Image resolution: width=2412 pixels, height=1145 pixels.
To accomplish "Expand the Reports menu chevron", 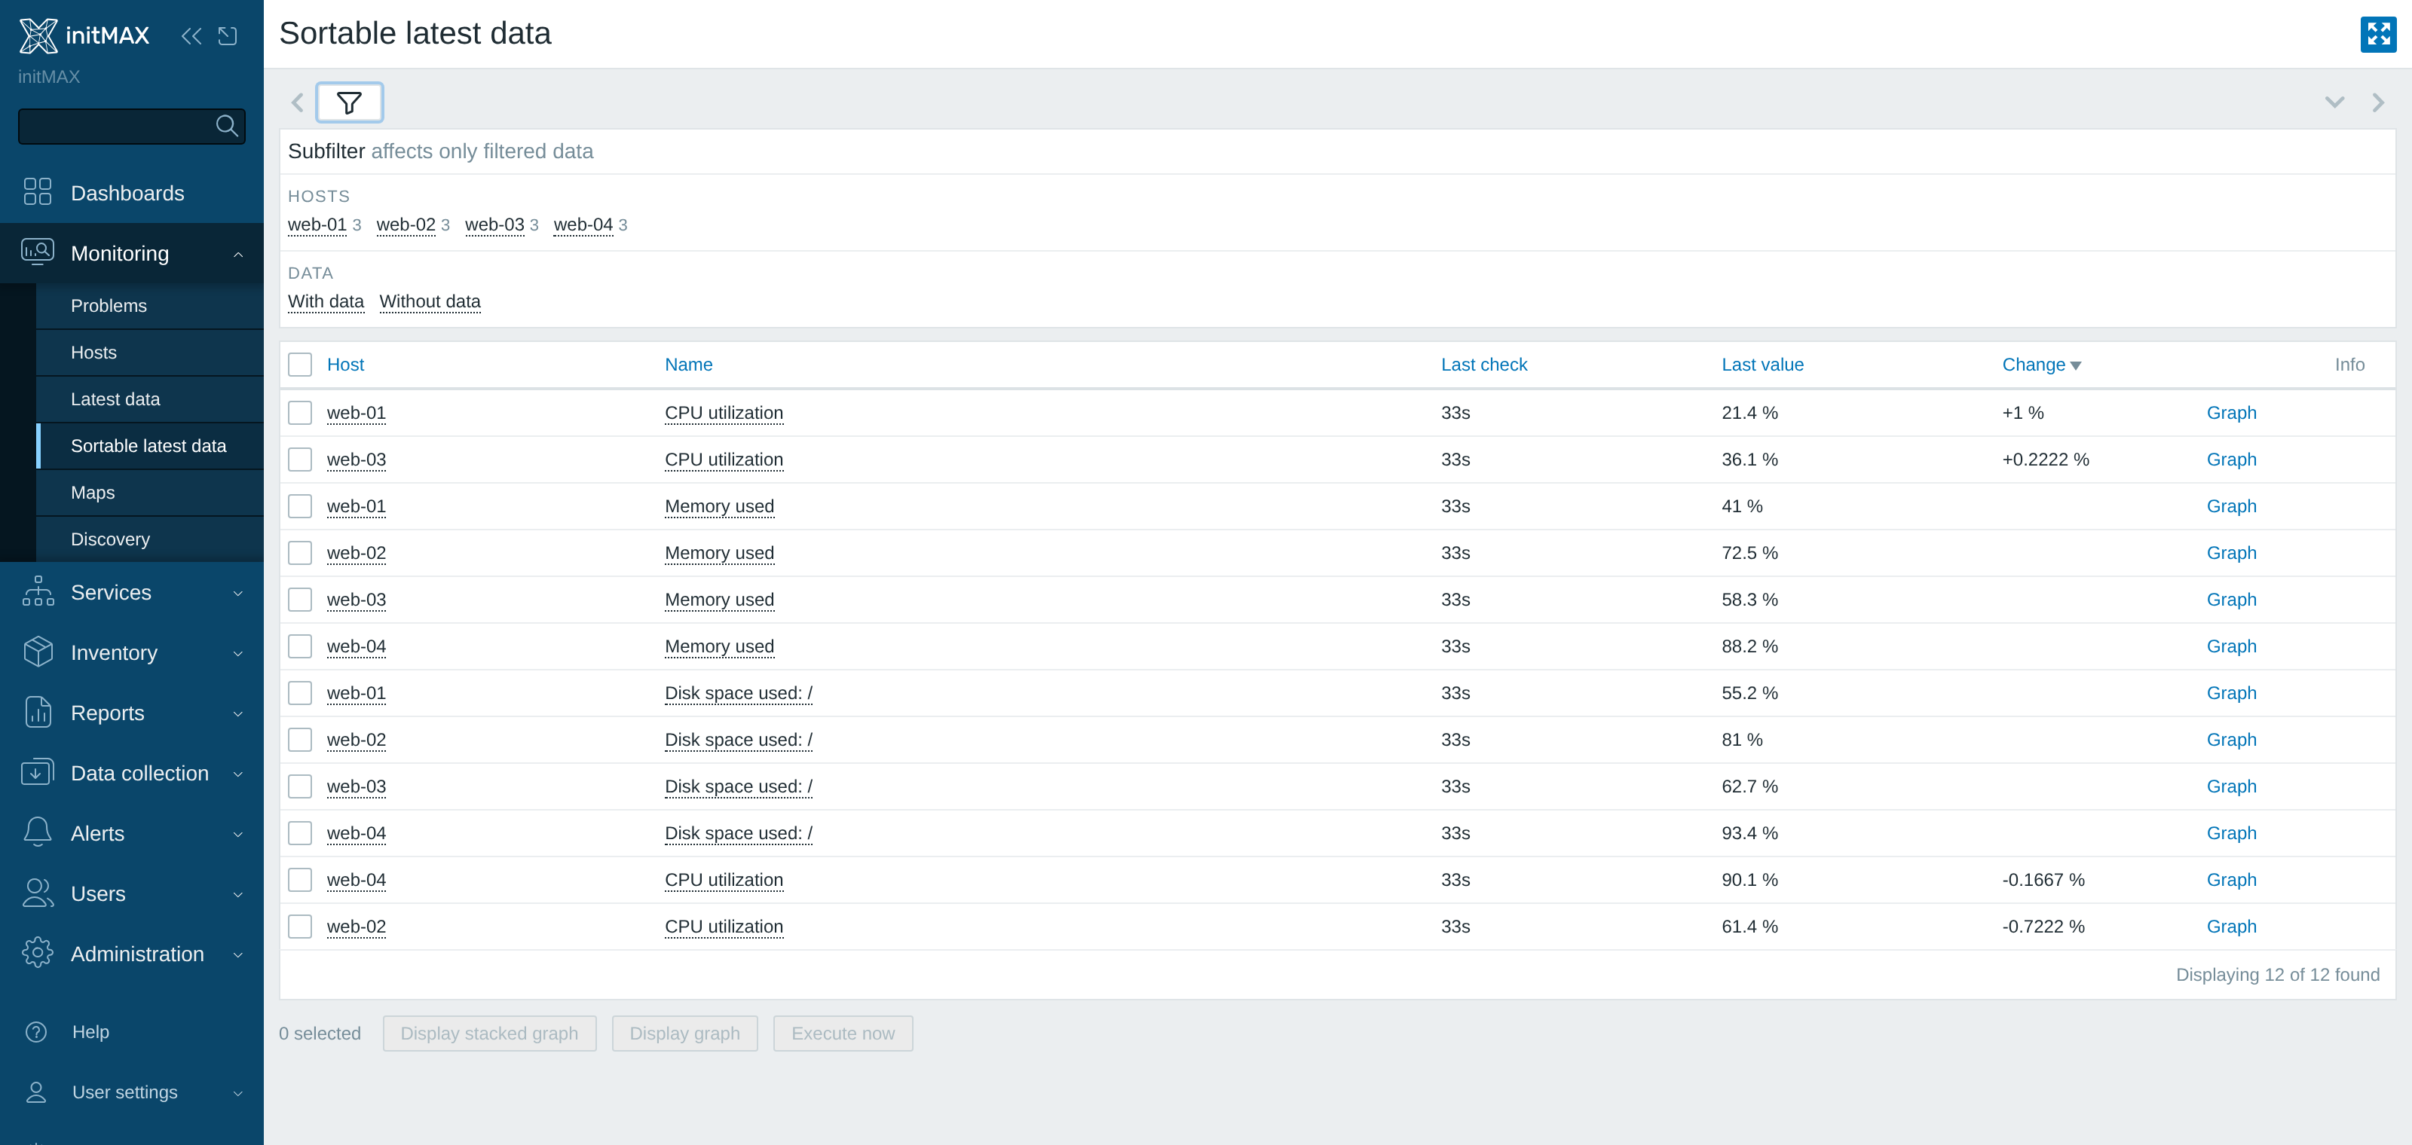I will (238, 714).
